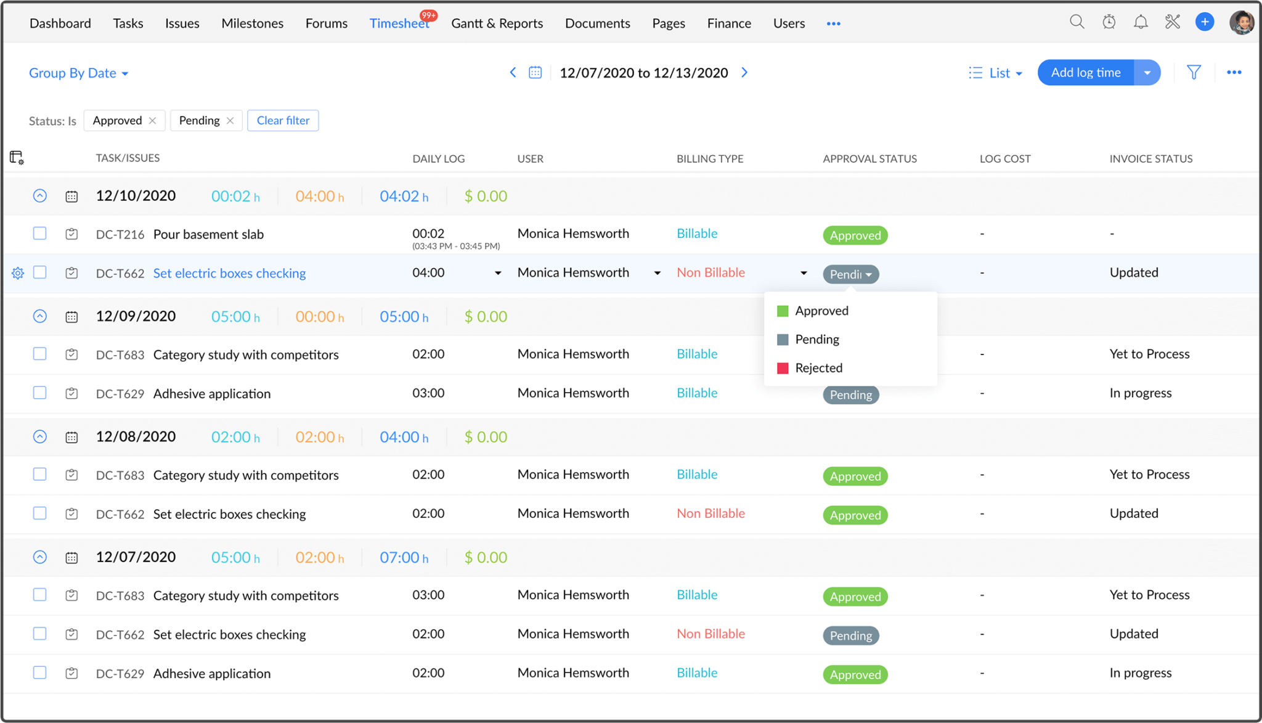The image size is (1262, 723).
Task: Click the Add log time button
Action: pyautogui.click(x=1085, y=72)
